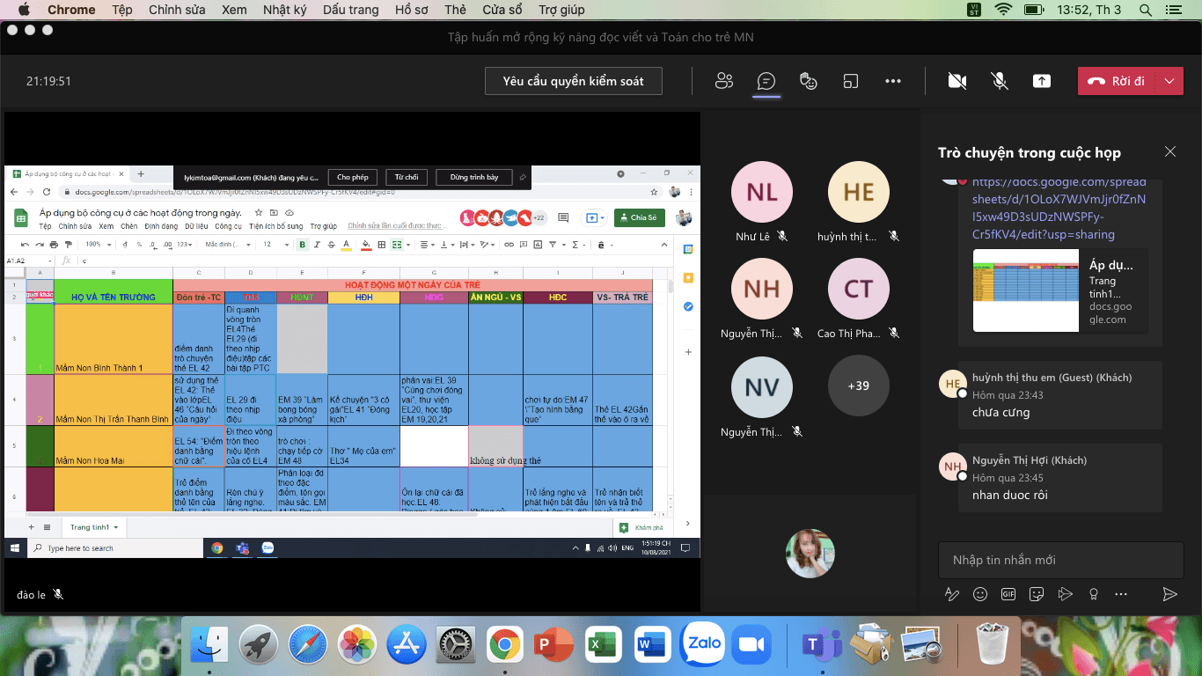Open the Dấu trang menu
The height and width of the screenshot is (676, 1202).
click(x=351, y=10)
